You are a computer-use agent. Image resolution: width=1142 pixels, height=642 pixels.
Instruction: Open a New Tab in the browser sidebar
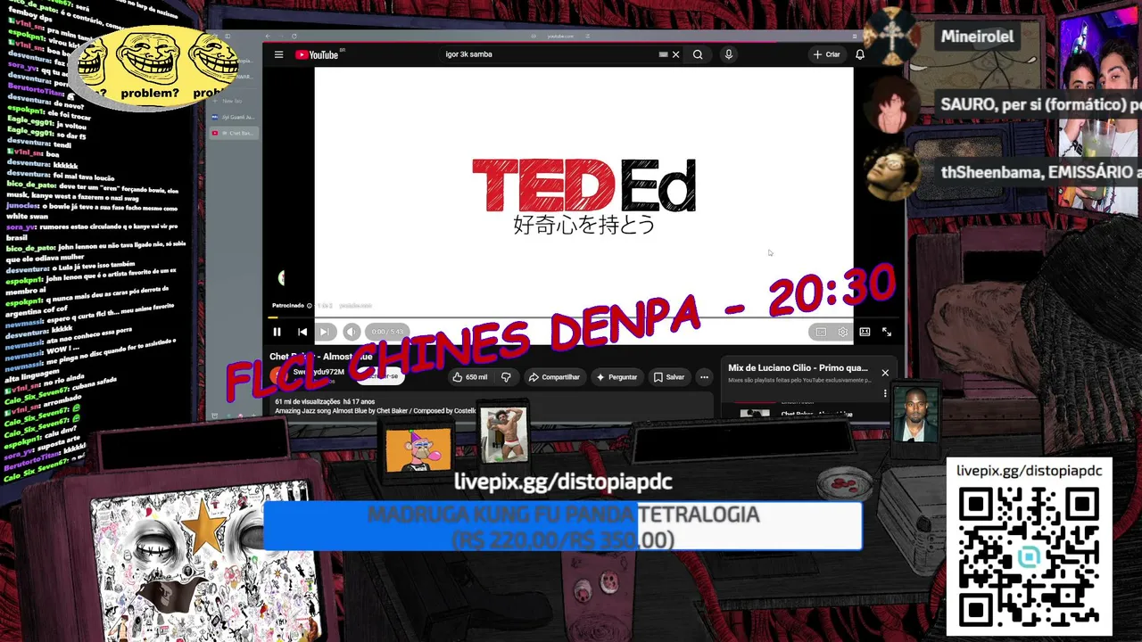pyautogui.click(x=232, y=101)
